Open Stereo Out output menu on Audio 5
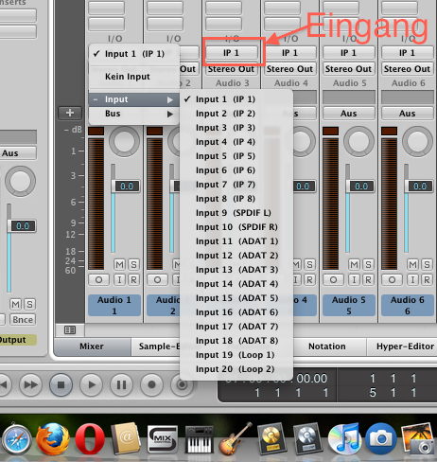This screenshot has height=462, width=437. click(x=348, y=69)
